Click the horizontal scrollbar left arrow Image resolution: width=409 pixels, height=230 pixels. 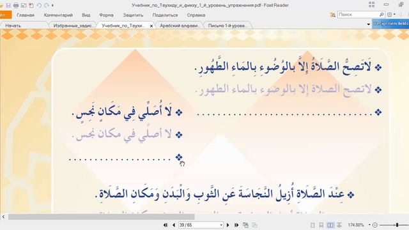click(x=3, y=217)
